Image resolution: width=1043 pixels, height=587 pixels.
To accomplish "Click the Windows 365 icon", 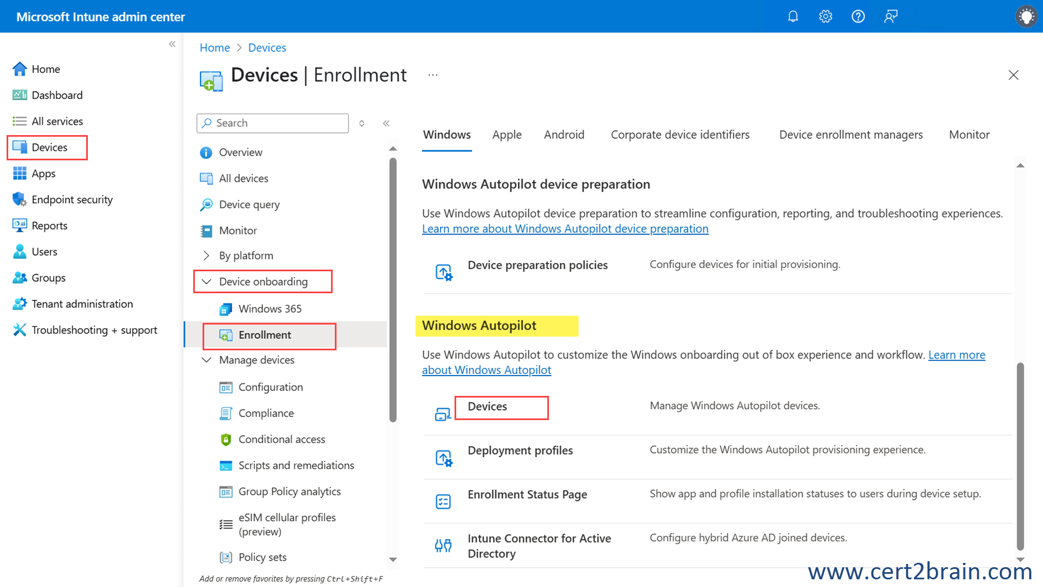I will 226,309.
